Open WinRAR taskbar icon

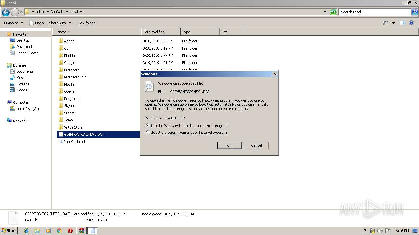click(81, 231)
